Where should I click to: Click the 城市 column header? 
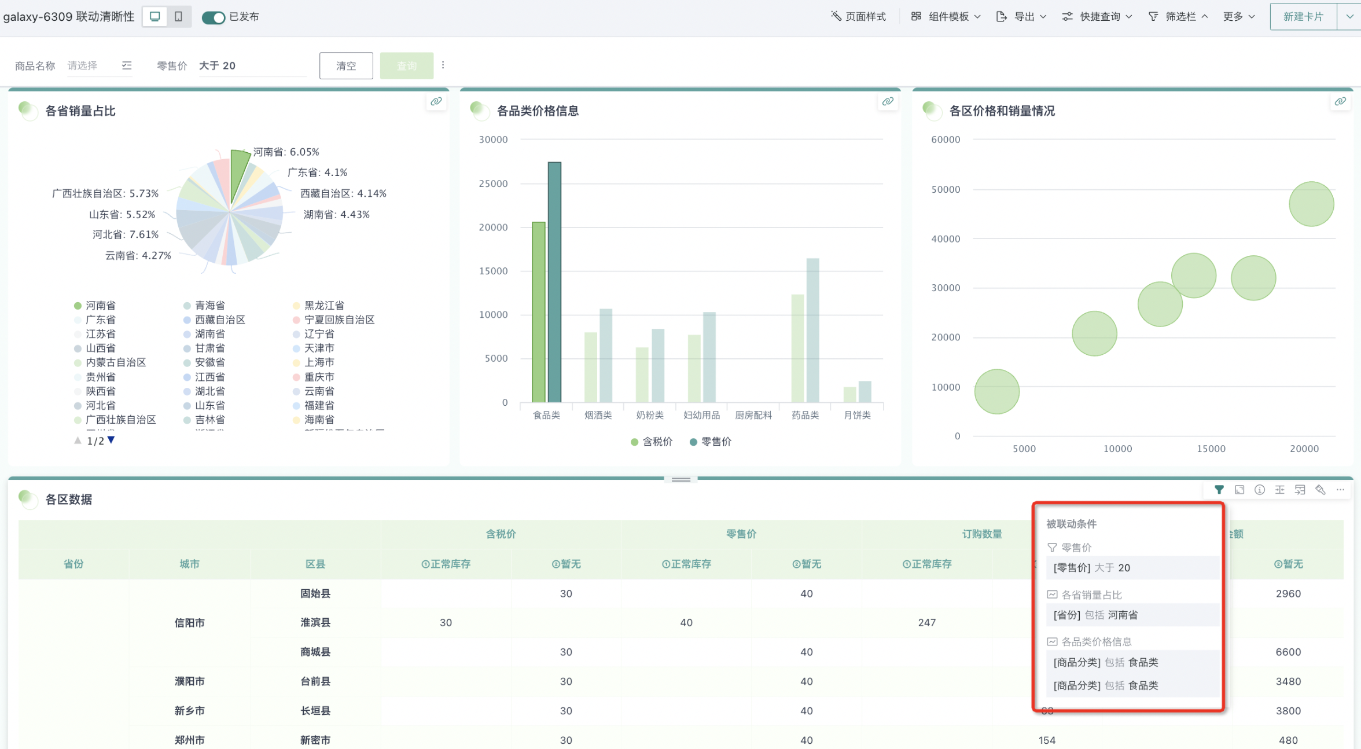point(190,564)
